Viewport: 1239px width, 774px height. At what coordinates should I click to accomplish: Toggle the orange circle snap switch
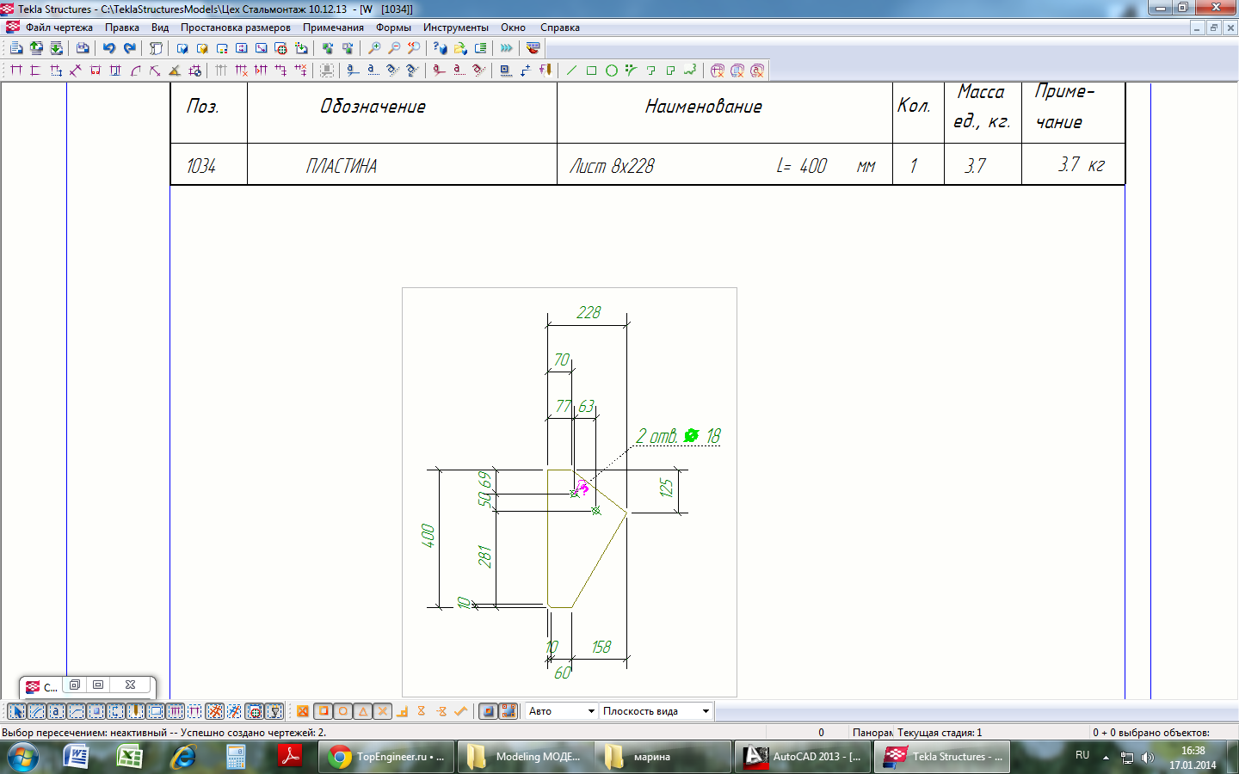pyautogui.click(x=342, y=711)
